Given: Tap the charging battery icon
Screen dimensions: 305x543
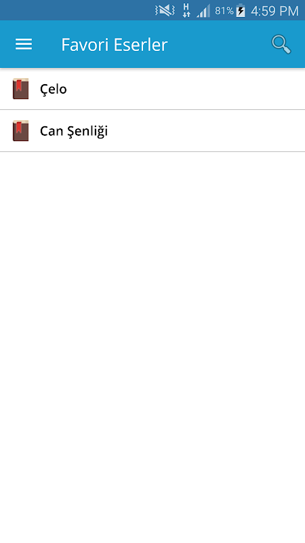Looking at the screenshot, I should 241,11.
